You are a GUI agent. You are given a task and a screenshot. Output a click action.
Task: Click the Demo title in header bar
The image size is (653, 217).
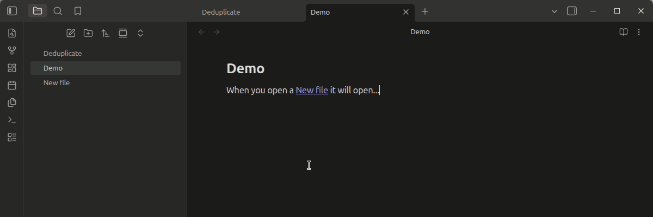click(420, 32)
